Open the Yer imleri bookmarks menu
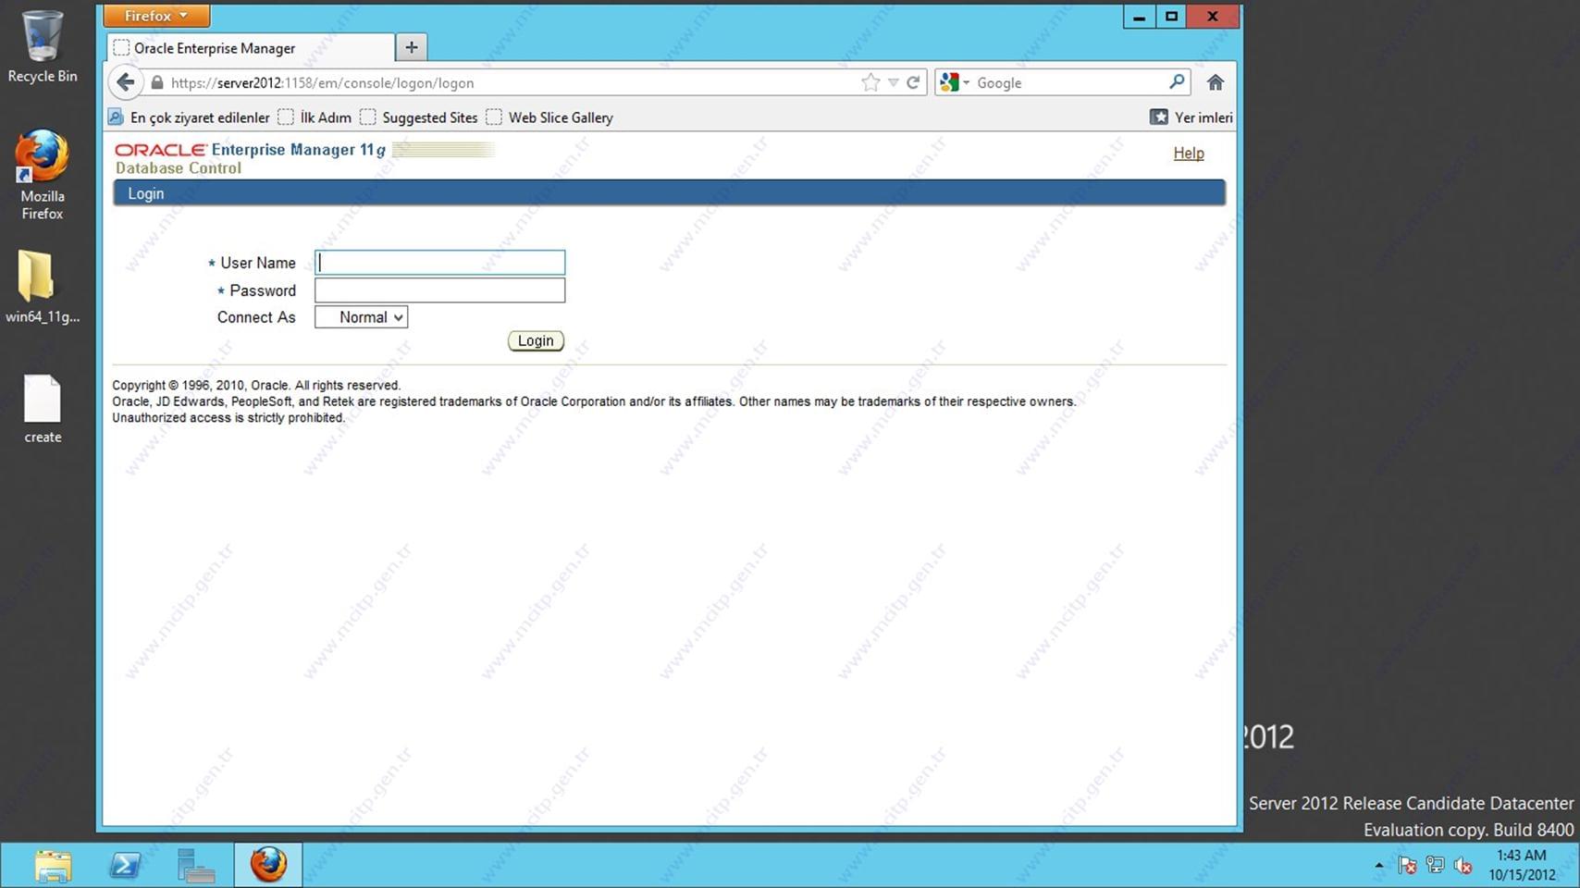The height and width of the screenshot is (888, 1580). pos(1191,117)
